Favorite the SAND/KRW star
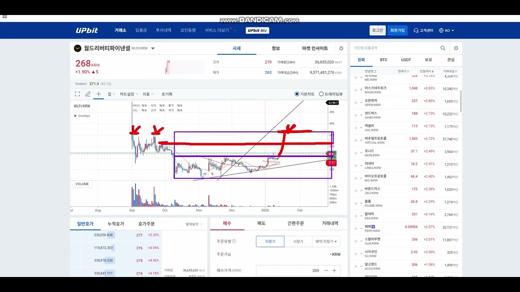The image size is (520, 292). (356, 115)
